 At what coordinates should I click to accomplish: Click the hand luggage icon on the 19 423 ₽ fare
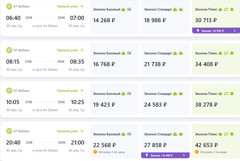[124, 94]
